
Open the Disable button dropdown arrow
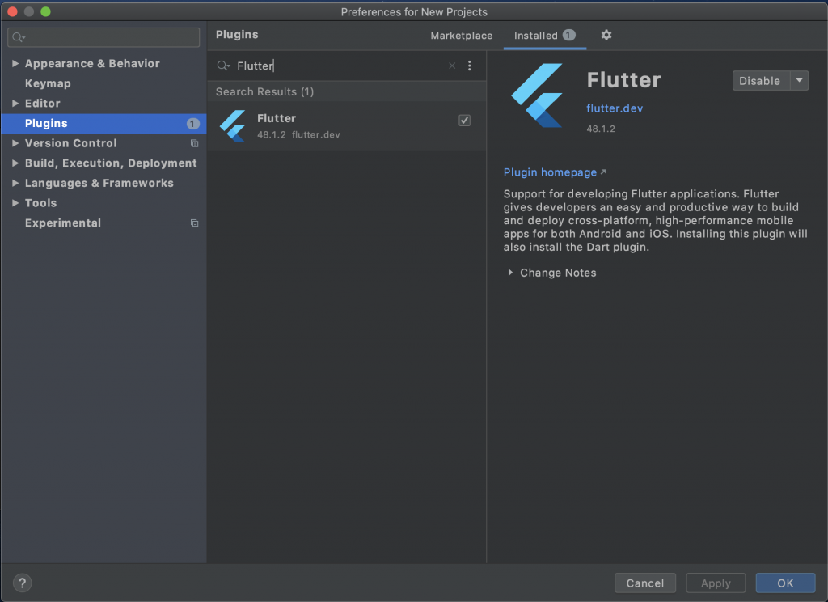pyautogui.click(x=800, y=80)
